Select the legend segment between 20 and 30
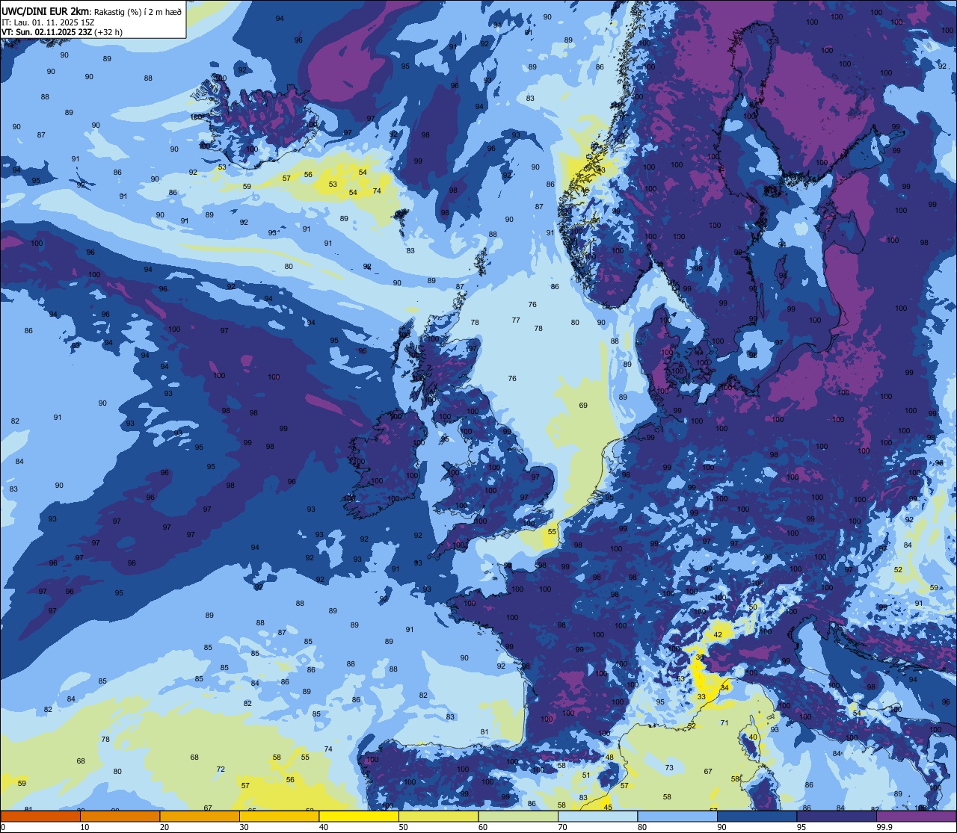The height and width of the screenshot is (833, 957). point(200,817)
